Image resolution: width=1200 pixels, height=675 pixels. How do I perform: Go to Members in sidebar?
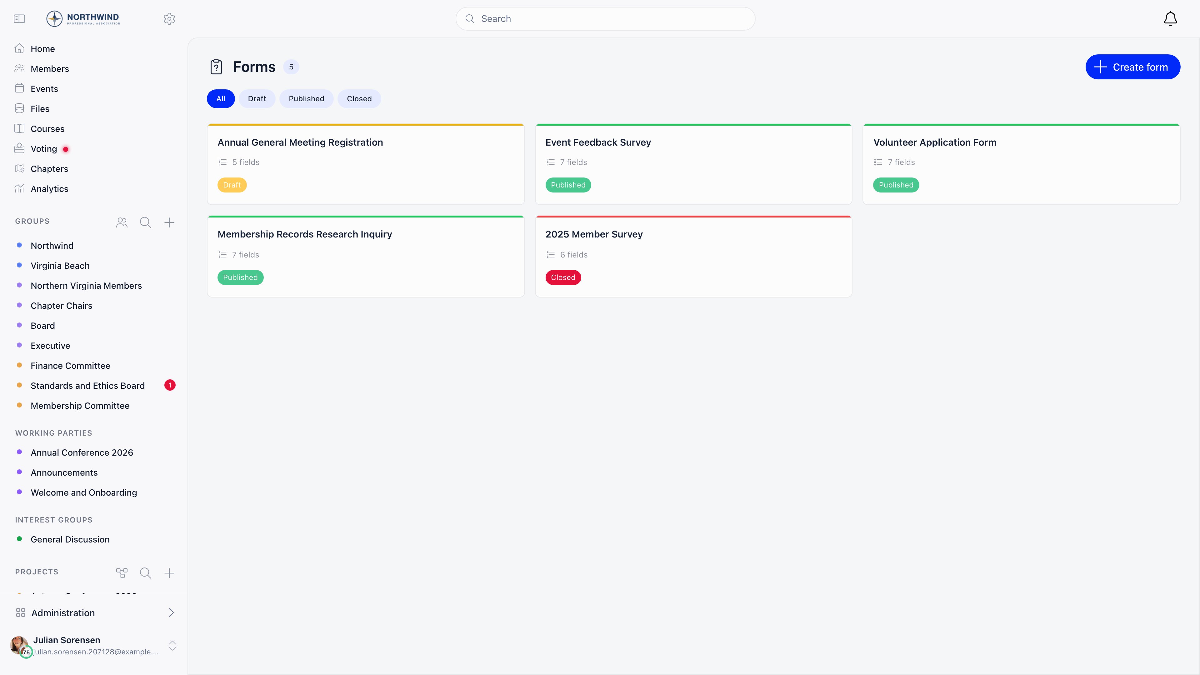pos(50,69)
